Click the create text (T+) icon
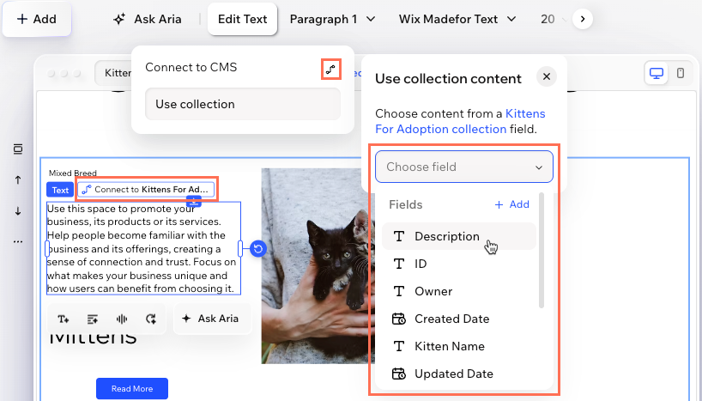Image resolution: width=702 pixels, height=401 pixels. point(64,319)
